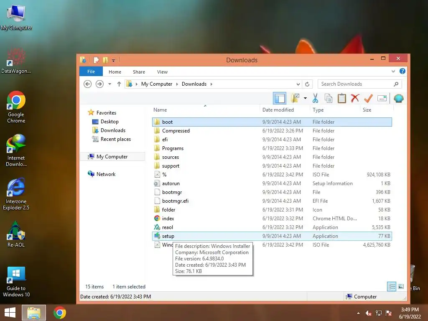
Task: Select the support folder
Action: click(272, 166)
